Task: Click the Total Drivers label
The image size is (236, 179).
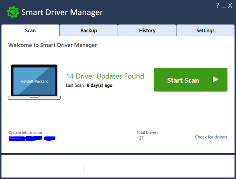Action: (147, 132)
